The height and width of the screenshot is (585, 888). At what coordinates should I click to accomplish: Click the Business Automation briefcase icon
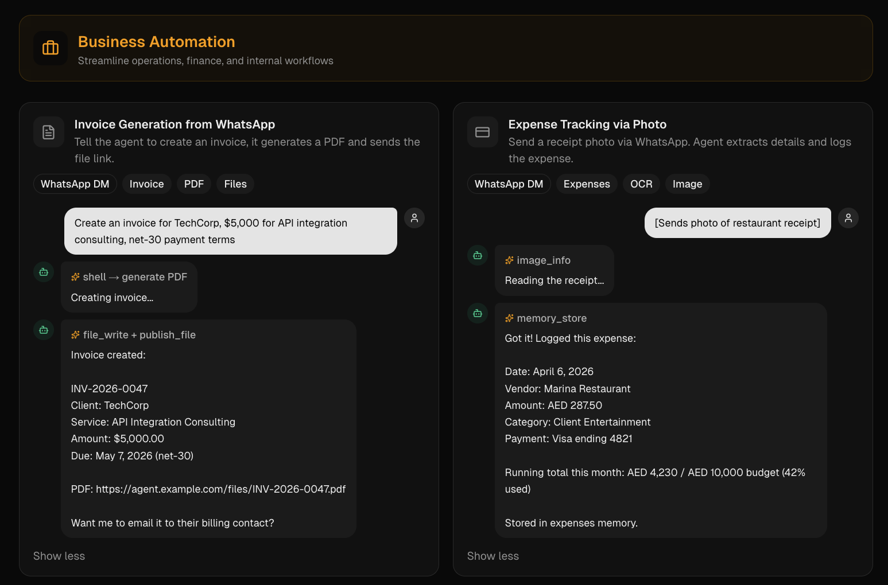pos(51,48)
